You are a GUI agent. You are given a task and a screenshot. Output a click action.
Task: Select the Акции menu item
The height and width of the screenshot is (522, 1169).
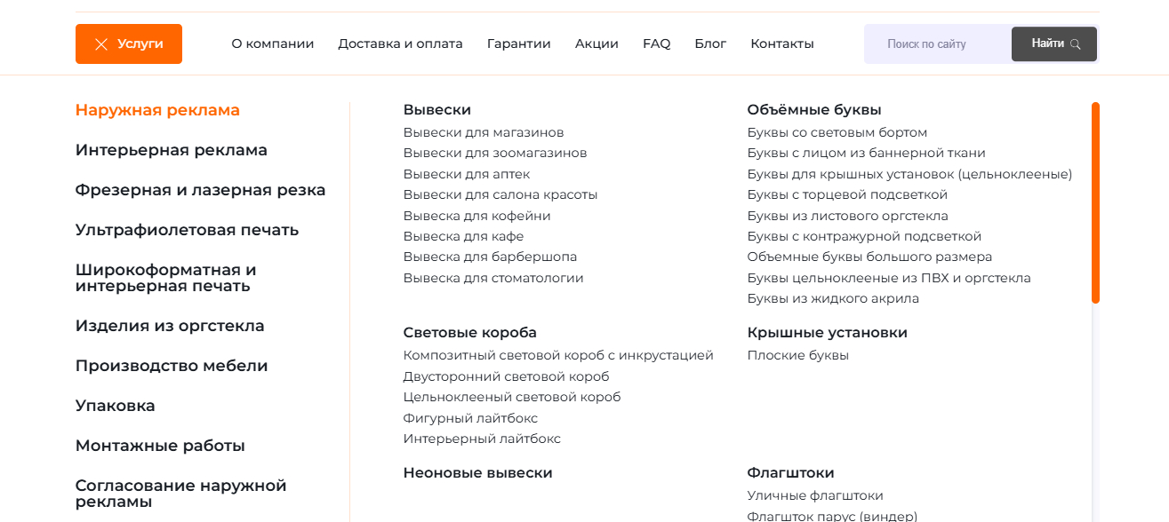point(597,43)
